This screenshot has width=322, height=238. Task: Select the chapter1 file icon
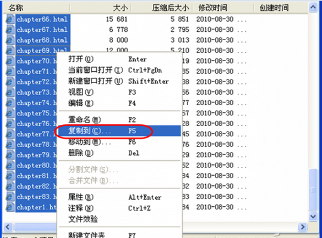click(10, 208)
